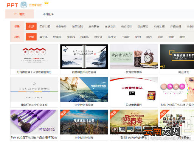Choose the 中国风 style filter
This screenshot has height=142, width=194.
click(x=57, y=37)
